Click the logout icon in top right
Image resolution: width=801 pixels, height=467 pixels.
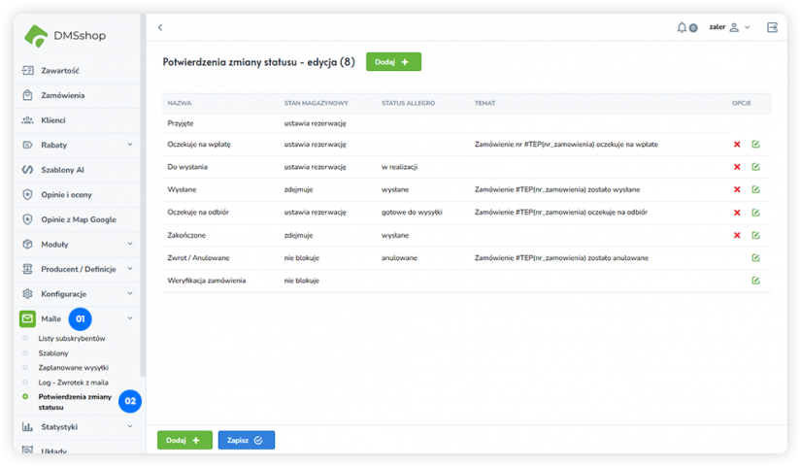point(772,27)
